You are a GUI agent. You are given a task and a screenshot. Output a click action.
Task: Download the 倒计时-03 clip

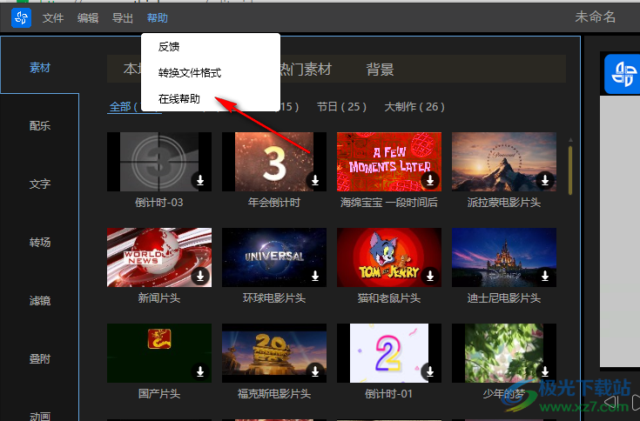[200, 180]
